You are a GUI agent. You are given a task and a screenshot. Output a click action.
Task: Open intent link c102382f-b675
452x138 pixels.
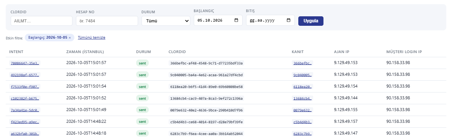click(x=25, y=99)
